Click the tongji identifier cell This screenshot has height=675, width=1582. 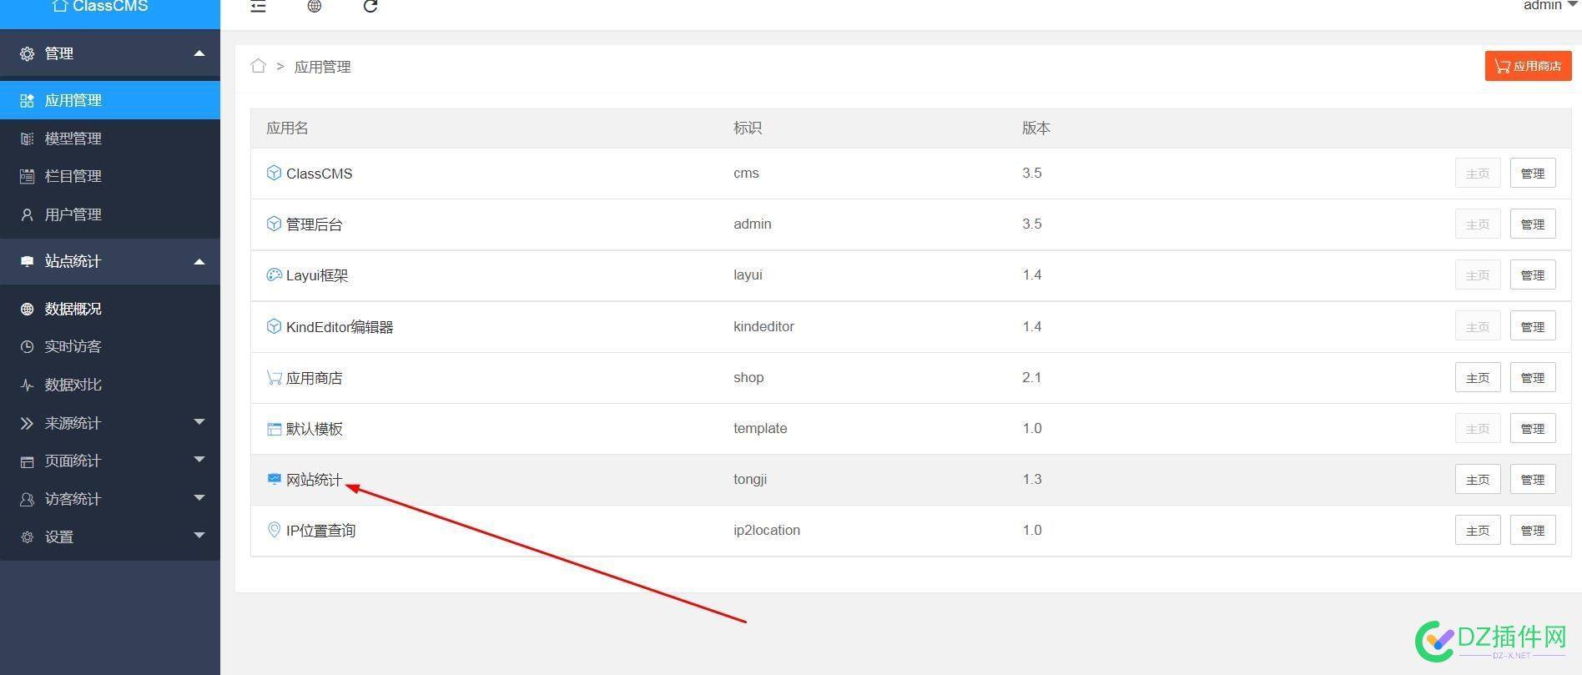click(x=750, y=480)
